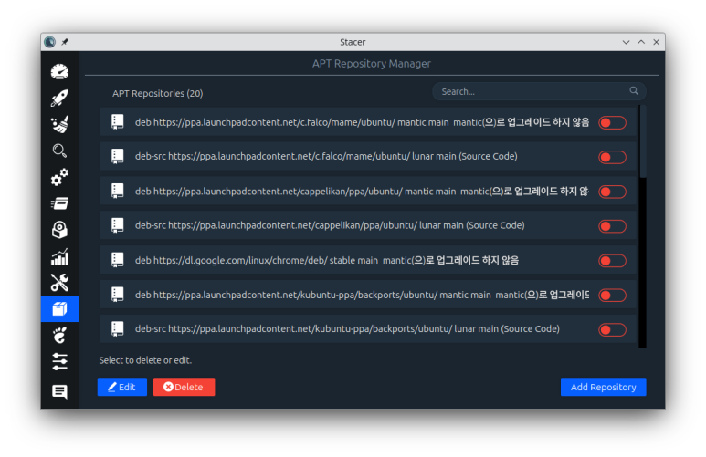Screen dimensions: 706x457
Task: Click the red Delete button
Action: point(184,387)
